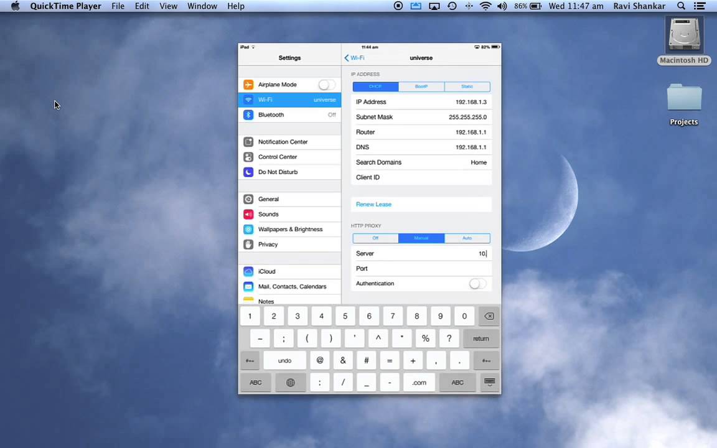Click the Projects folder on desktop
The image size is (717, 448).
684,97
